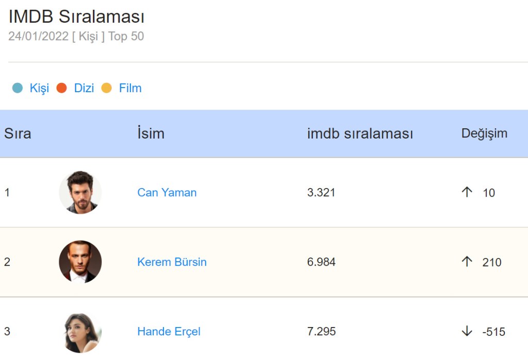Open Can Yaman's profile link
This screenshot has height=359, width=528.
[x=167, y=193]
